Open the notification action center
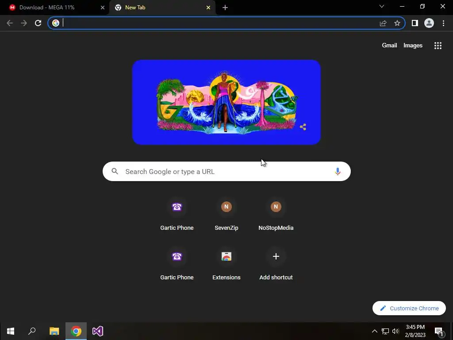This screenshot has height=340, width=453. pos(439,331)
